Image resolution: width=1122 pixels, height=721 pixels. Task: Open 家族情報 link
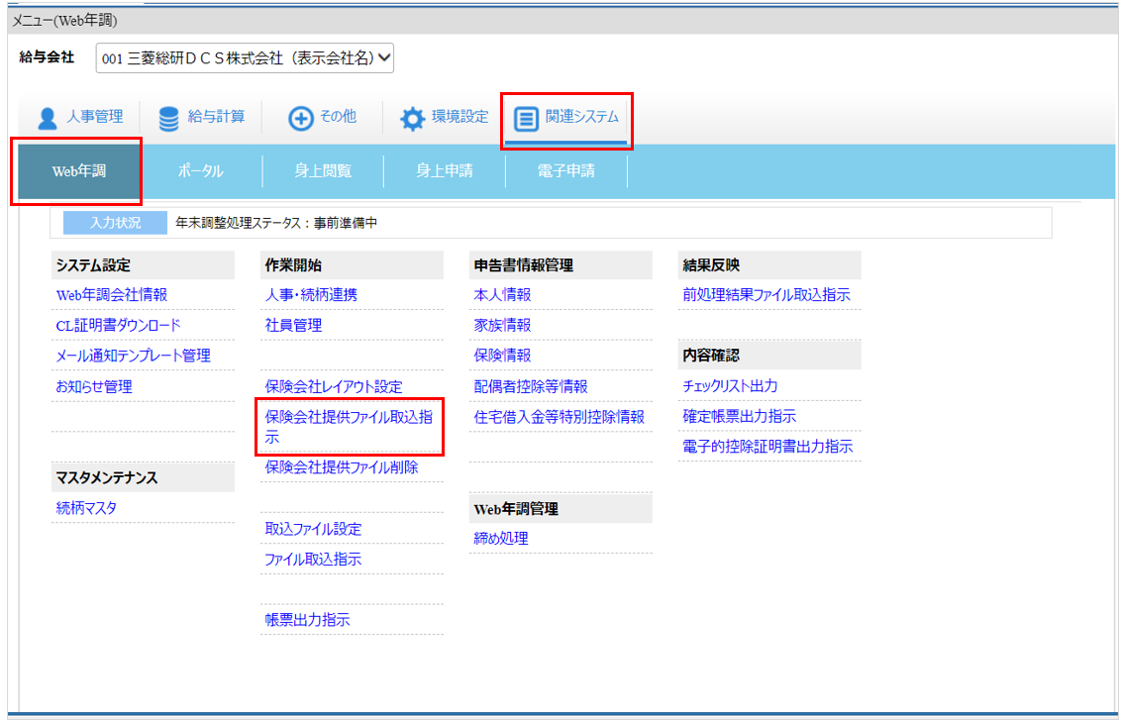pos(502,326)
